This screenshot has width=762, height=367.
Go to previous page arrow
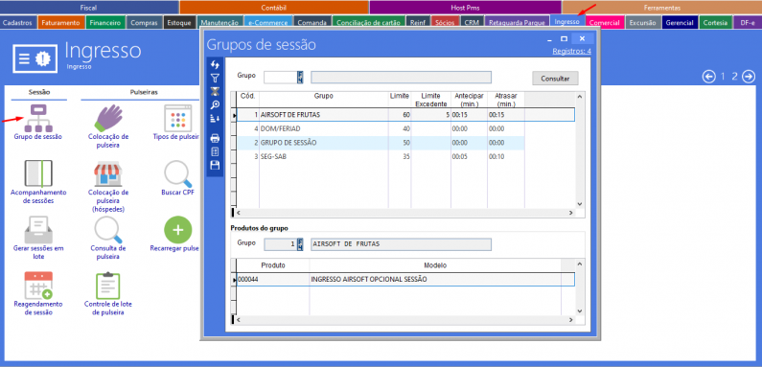coord(709,77)
